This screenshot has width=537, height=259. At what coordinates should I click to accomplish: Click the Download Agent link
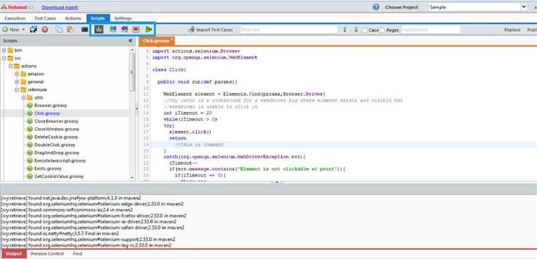pos(60,7)
